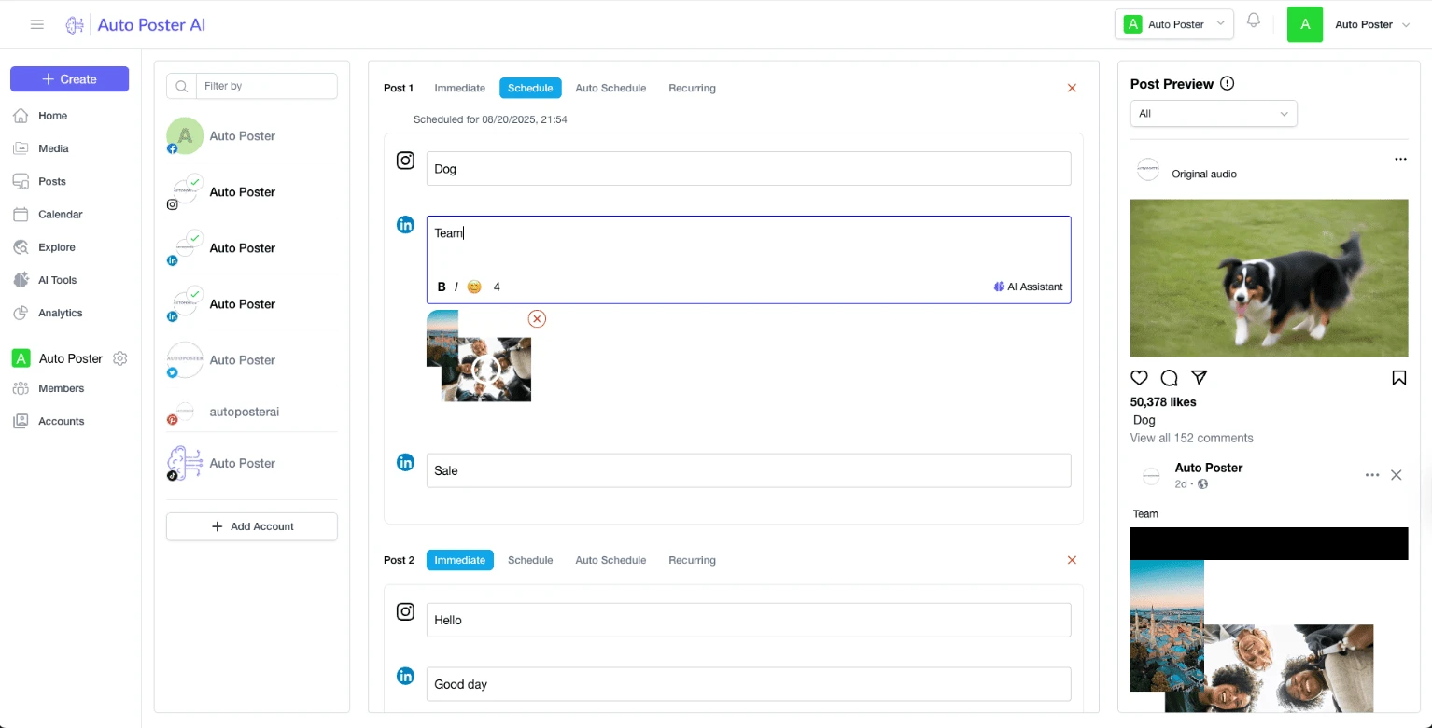This screenshot has width=1432, height=728.
Task: Apply bold formatting in LinkedIn editor
Action: click(442, 287)
